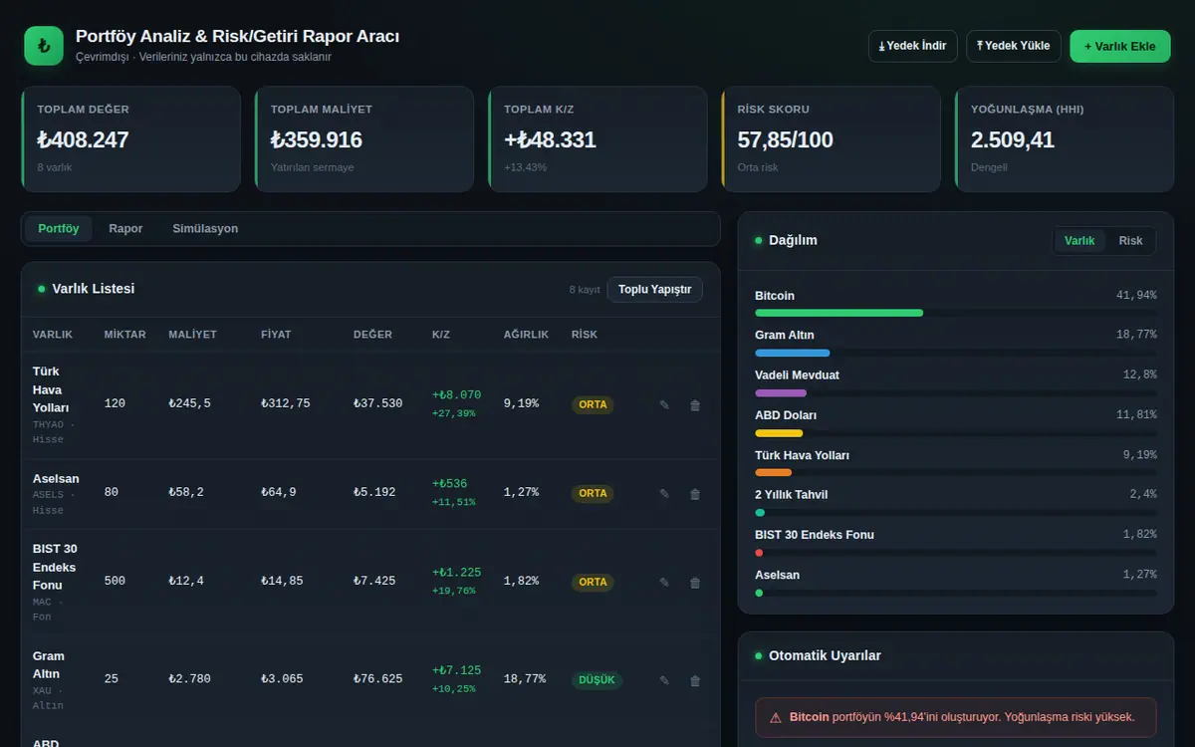
Task: Click the +₺1.225 profit cell
Action: tap(456, 572)
